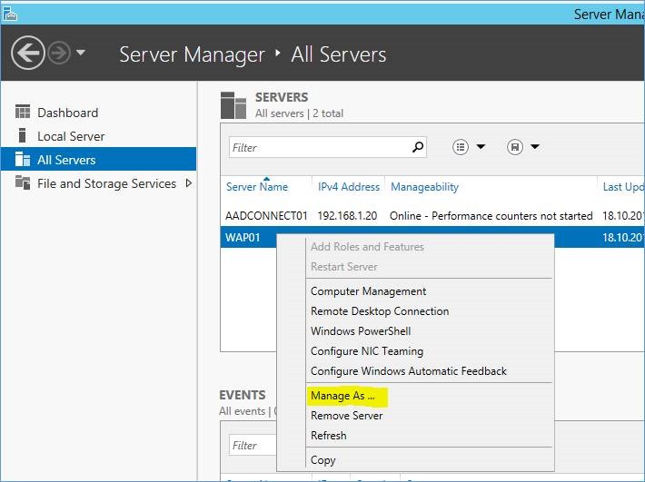The height and width of the screenshot is (482, 645).
Task: Sort by Last Update column
Action: click(623, 187)
